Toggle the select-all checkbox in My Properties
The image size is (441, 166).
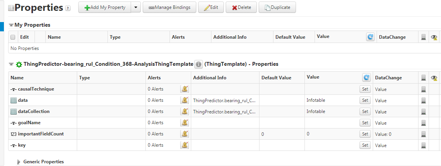click(x=13, y=37)
